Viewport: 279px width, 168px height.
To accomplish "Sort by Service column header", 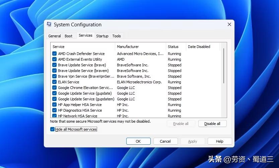I will tap(83, 47).
